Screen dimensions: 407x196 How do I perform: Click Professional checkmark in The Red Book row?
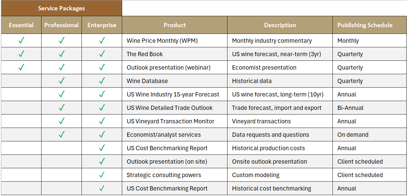[x=62, y=54]
